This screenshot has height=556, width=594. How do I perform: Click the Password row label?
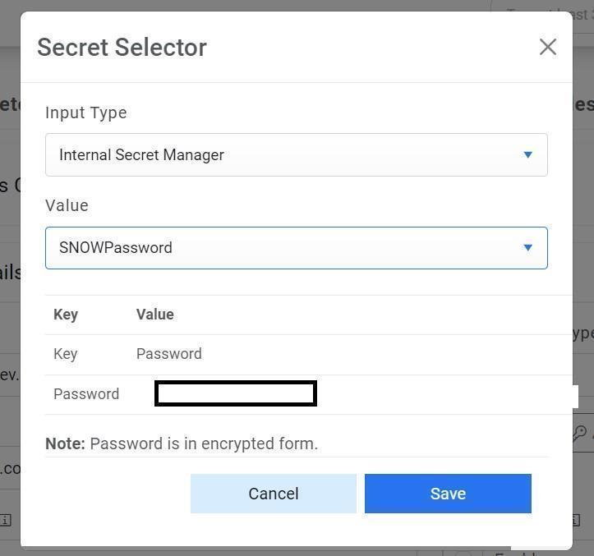(x=86, y=394)
